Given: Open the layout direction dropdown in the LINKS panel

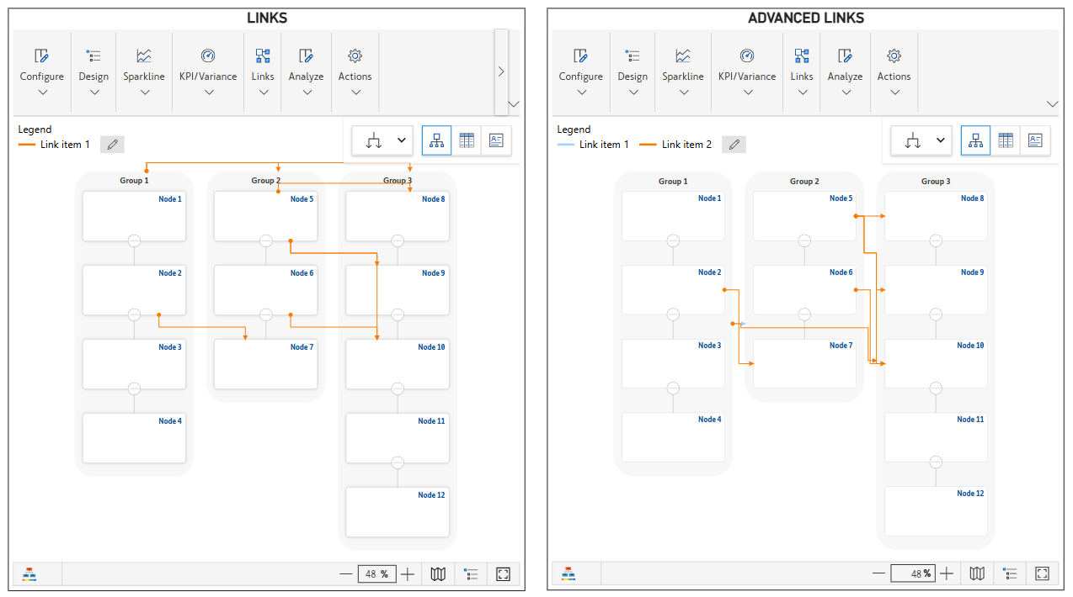Looking at the screenshot, I should click(387, 141).
